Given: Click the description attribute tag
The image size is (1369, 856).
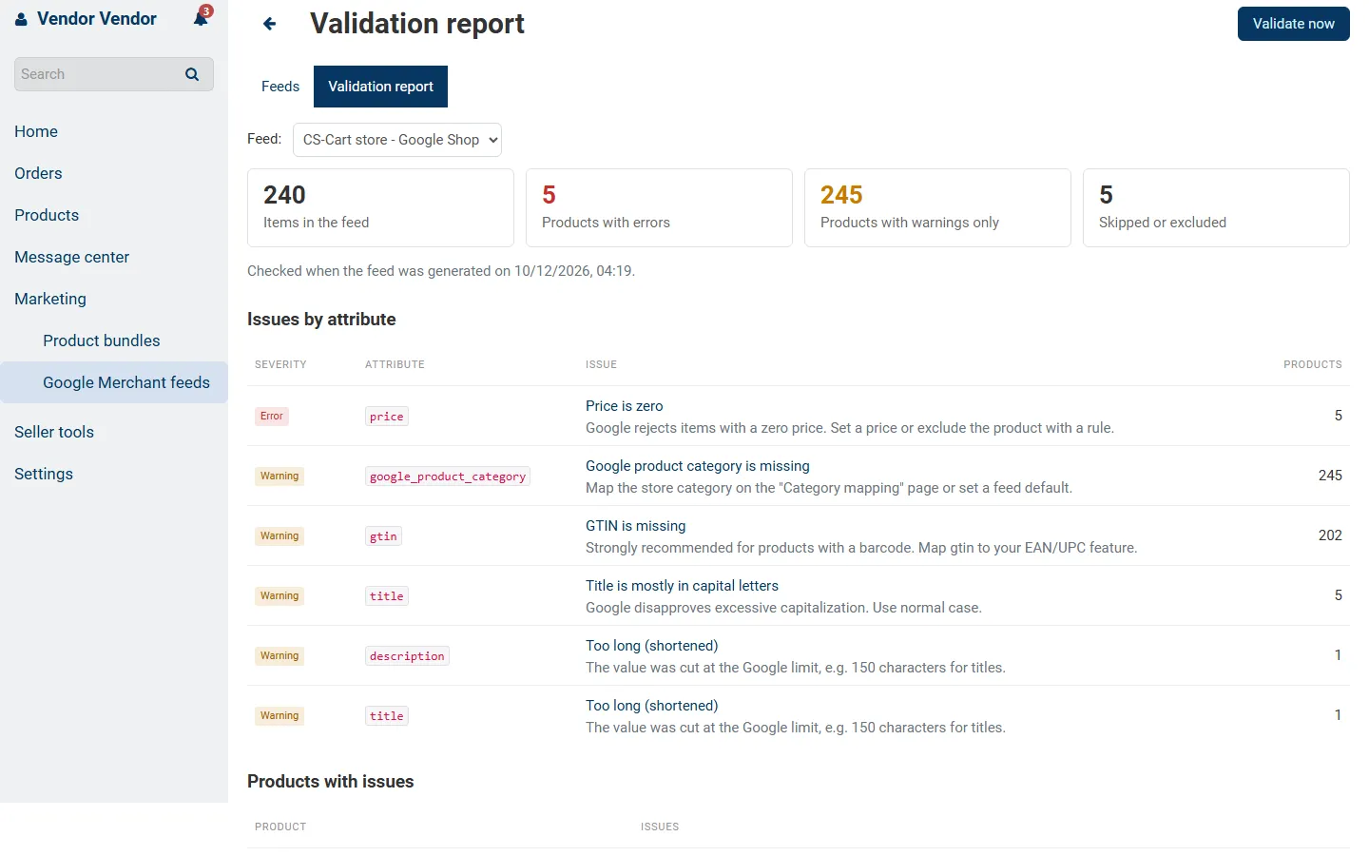Looking at the screenshot, I should coord(407,656).
